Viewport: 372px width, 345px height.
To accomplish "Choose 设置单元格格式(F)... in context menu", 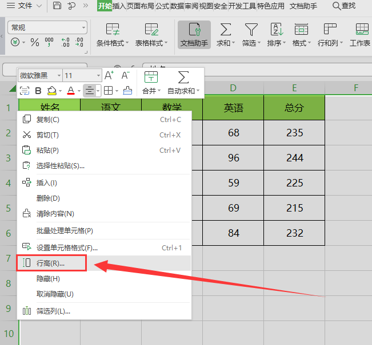I will (x=67, y=247).
